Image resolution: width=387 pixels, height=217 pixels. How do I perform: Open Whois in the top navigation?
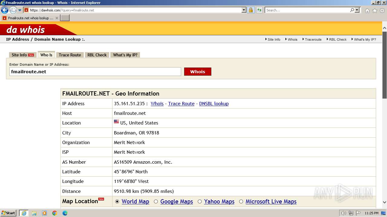292,39
